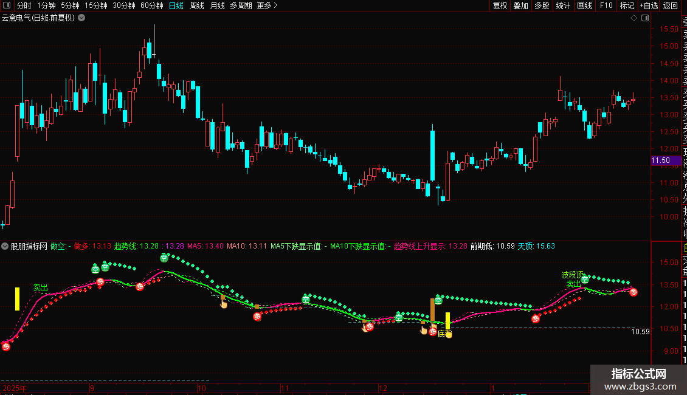Viewport: 687px width, 395px height.
Task: Click the 空 signal beside 波段顶 label
Action: tap(585, 279)
